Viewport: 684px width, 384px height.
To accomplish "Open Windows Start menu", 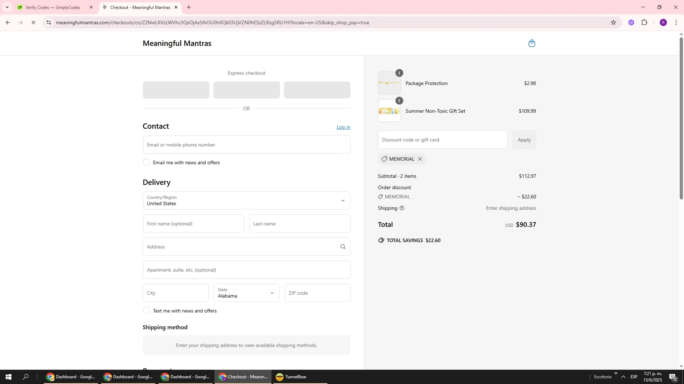I will (8, 377).
